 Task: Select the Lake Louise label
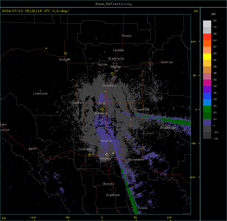pos(5,127)
